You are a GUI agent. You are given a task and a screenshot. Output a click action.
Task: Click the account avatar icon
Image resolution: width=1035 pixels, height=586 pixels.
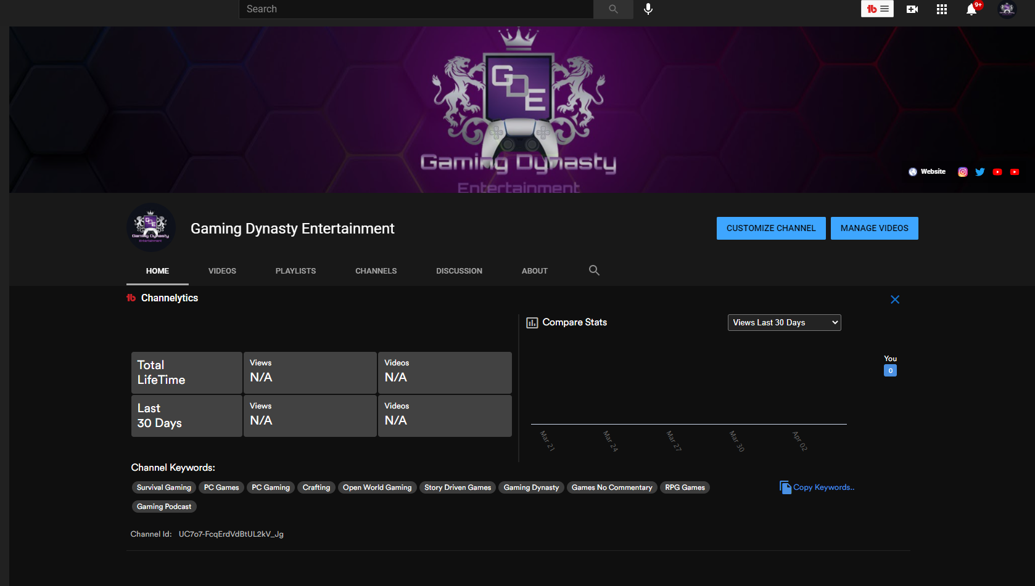click(x=1007, y=9)
